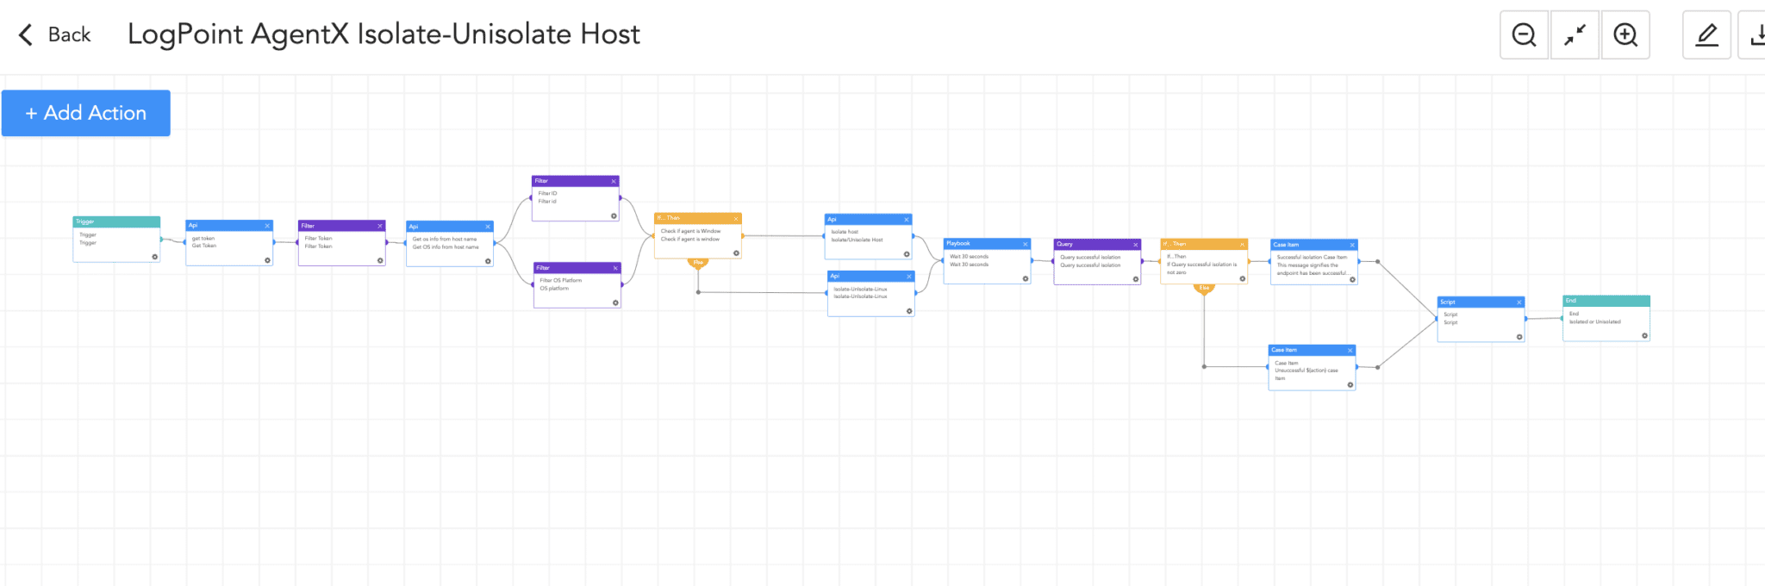Click the zoom in magnifier icon
The height and width of the screenshot is (586, 1765).
pyautogui.click(x=1625, y=35)
